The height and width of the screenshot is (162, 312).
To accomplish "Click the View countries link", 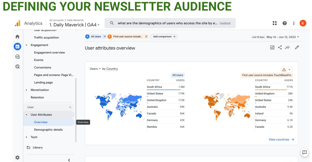I will [x=282, y=139].
